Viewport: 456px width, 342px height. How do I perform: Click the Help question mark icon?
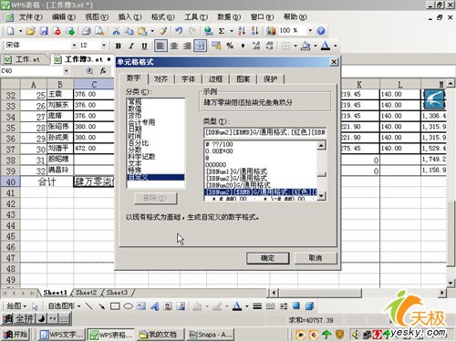[x=321, y=31]
